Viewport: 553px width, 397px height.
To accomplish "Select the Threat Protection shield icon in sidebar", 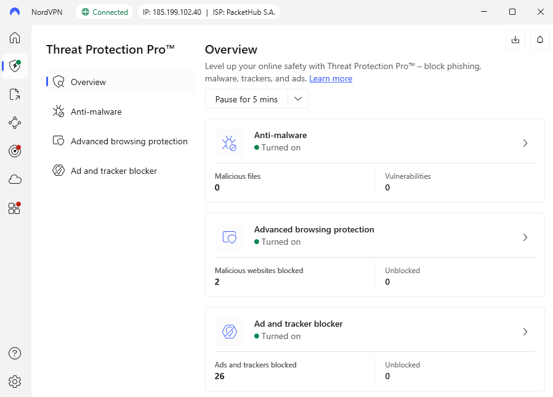I will (15, 66).
